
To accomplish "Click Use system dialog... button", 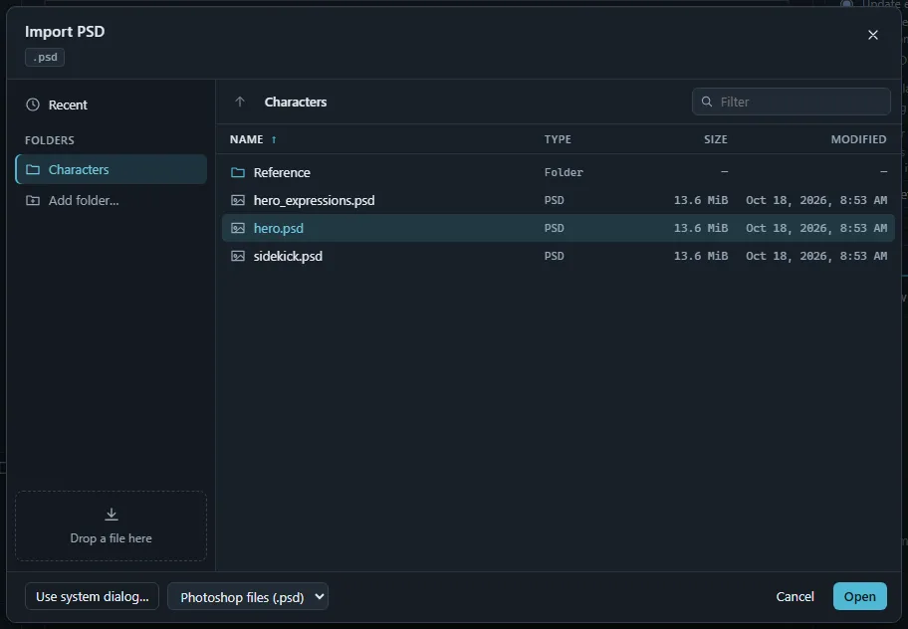I will [92, 596].
